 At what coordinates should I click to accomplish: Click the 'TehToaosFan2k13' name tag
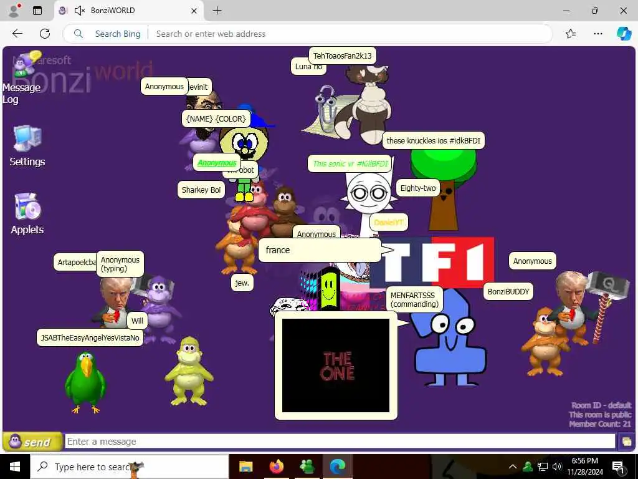click(342, 56)
